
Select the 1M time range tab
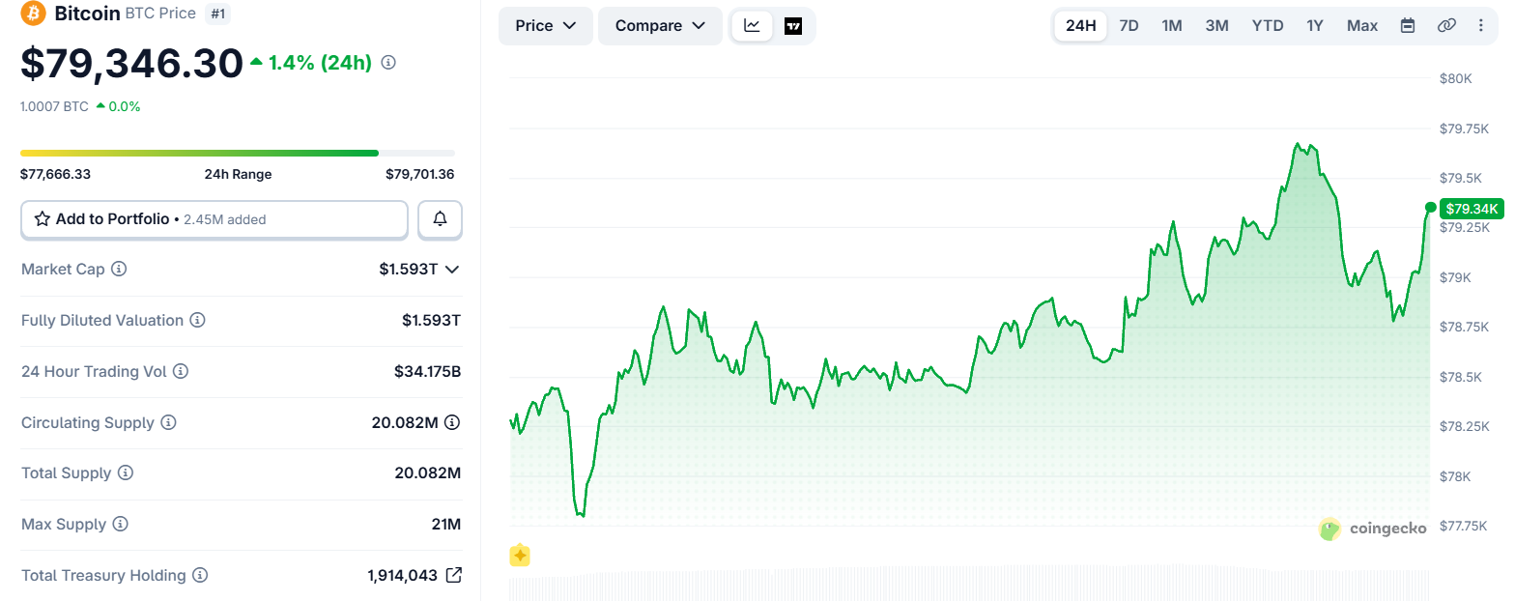tap(1172, 26)
